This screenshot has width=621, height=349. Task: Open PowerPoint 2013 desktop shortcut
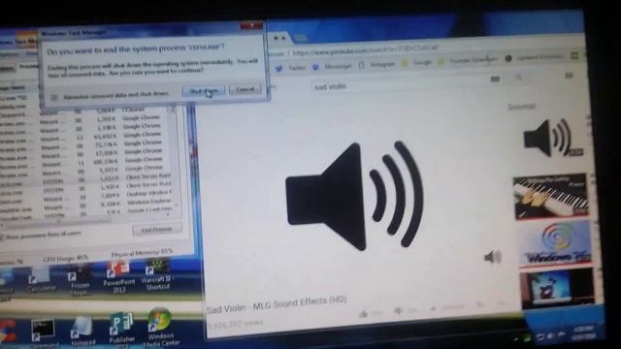[x=118, y=277]
